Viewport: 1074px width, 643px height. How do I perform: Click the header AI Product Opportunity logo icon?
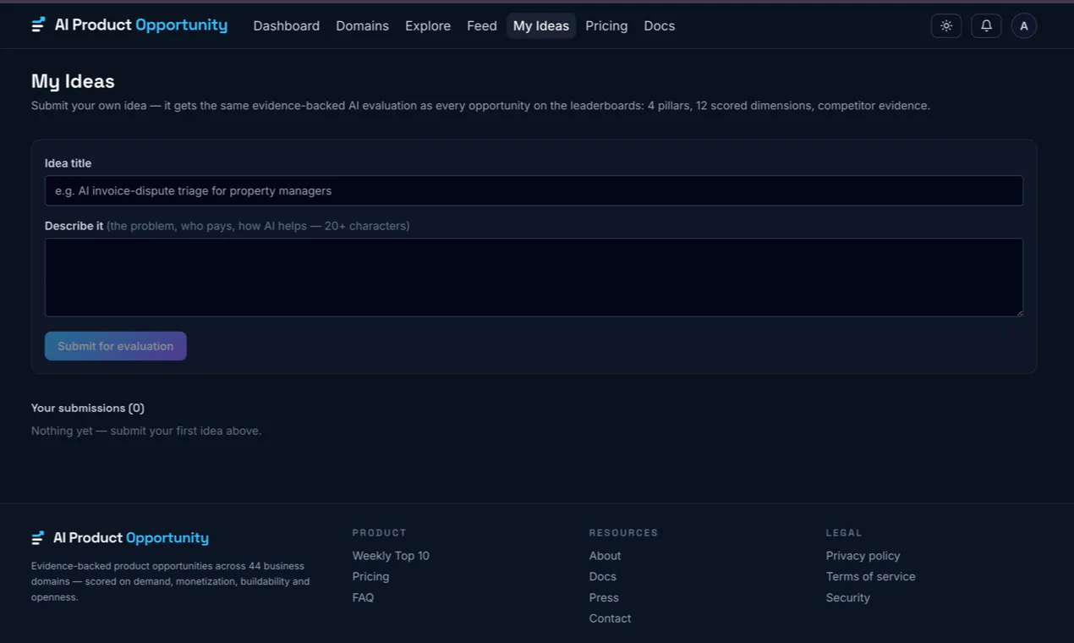click(x=38, y=25)
